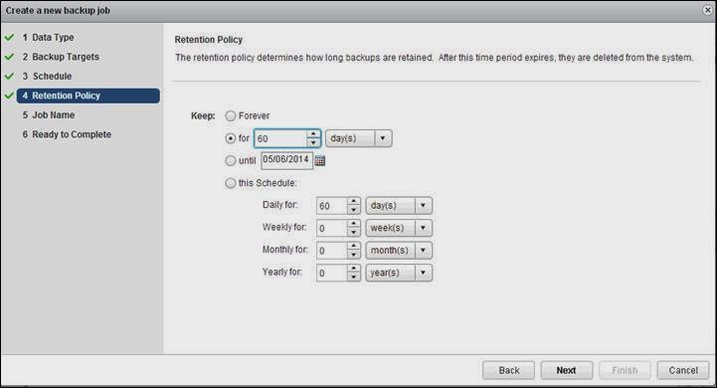Click the 'for' duration field showing 60

[x=280, y=138]
